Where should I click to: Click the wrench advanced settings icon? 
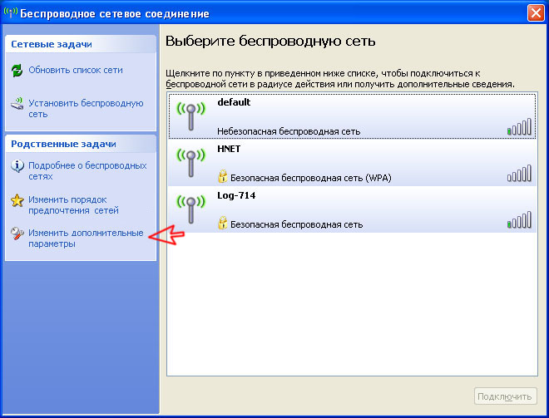tap(17, 234)
